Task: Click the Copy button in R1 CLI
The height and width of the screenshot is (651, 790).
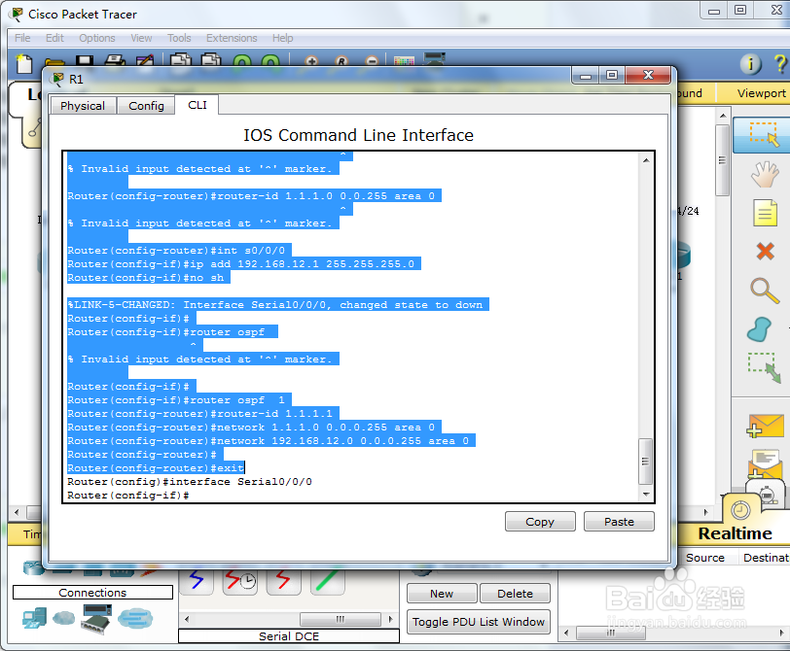Action: coord(540,522)
